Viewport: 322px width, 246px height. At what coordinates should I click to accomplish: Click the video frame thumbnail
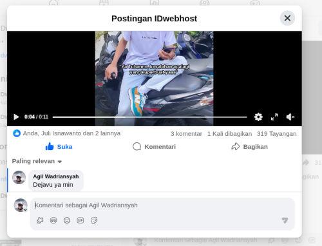[x=154, y=79]
